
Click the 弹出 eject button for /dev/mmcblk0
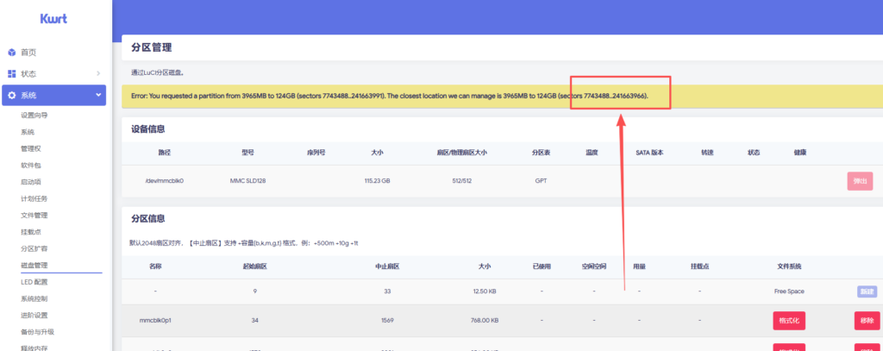860,181
